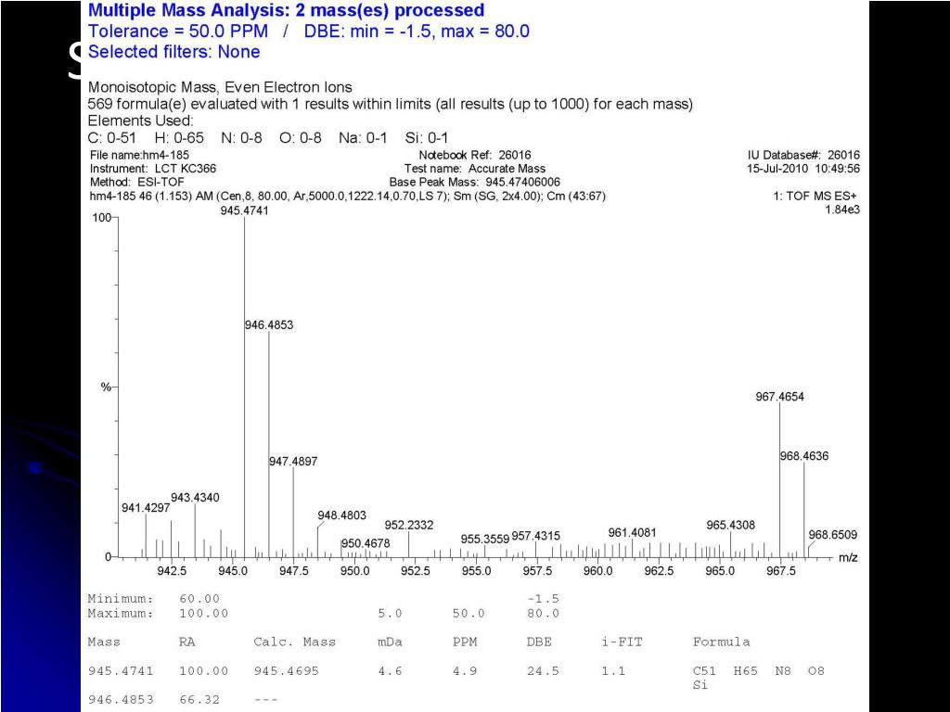Click the Minimum: row label

[121, 599]
